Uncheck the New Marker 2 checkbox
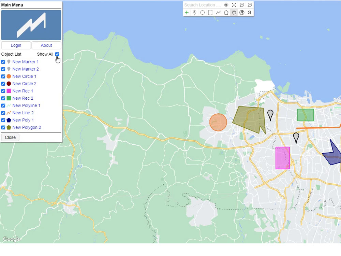The width and height of the screenshot is (341, 256). 3,69
